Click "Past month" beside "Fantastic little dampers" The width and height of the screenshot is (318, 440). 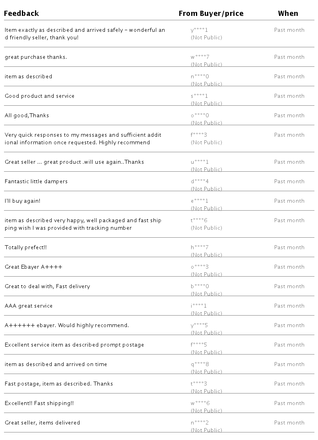coord(289,182)
